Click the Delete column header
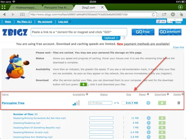Viewport: 186px width, 139px height. point(177,95)
